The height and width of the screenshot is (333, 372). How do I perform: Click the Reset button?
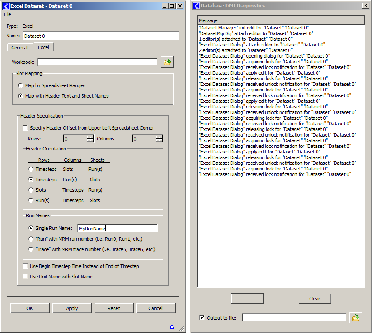point(114,308)
